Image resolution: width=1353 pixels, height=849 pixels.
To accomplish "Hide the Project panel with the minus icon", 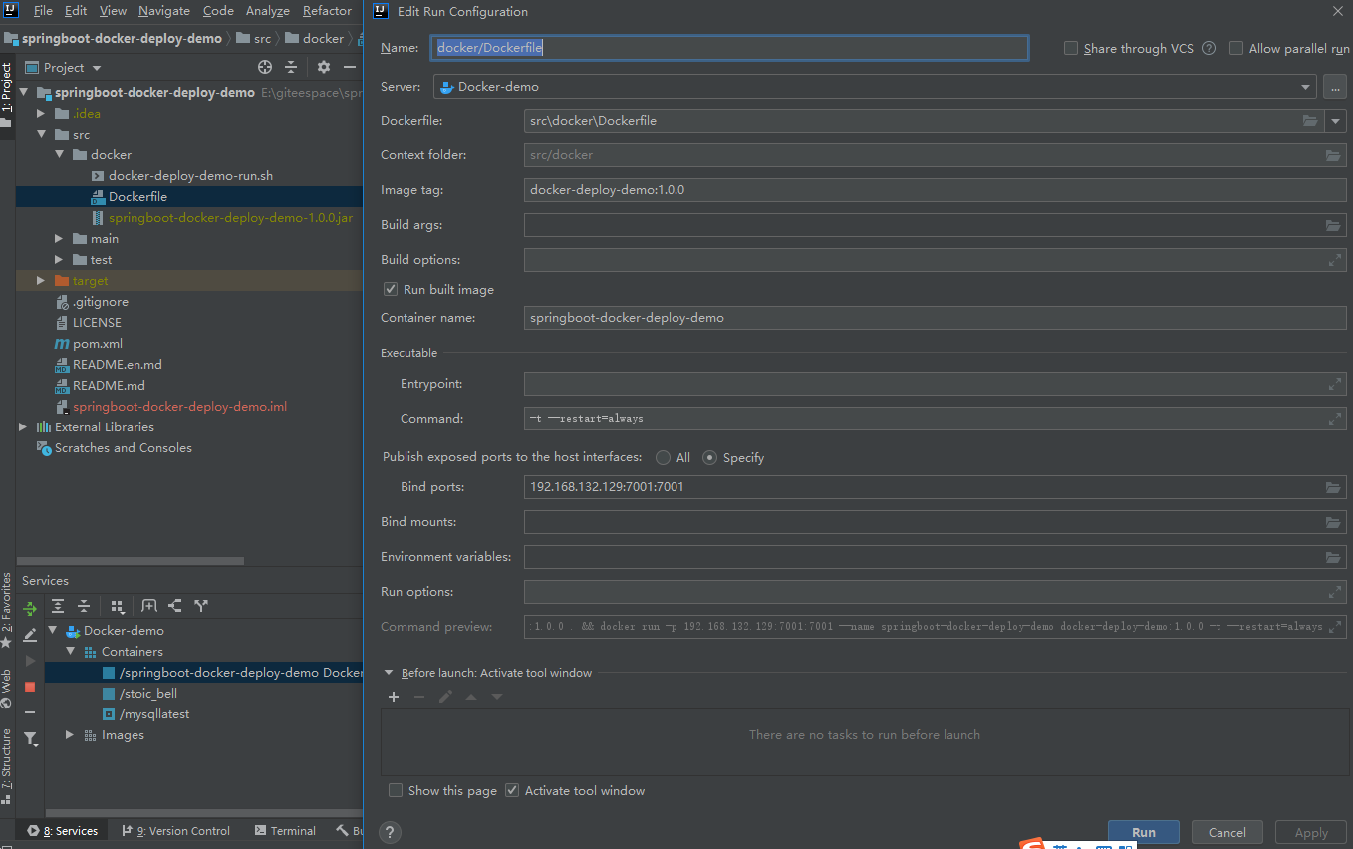I will (350, 67).
